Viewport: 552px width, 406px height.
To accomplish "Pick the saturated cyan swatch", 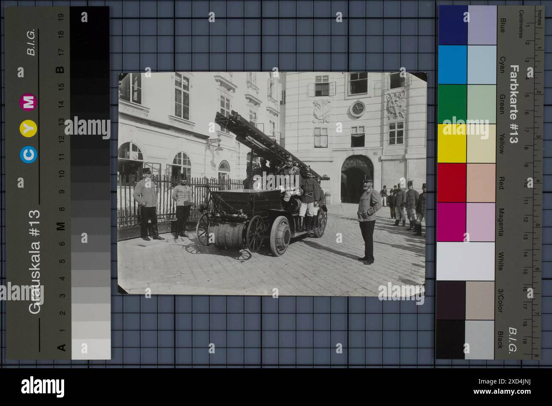I will pos(452,65).
